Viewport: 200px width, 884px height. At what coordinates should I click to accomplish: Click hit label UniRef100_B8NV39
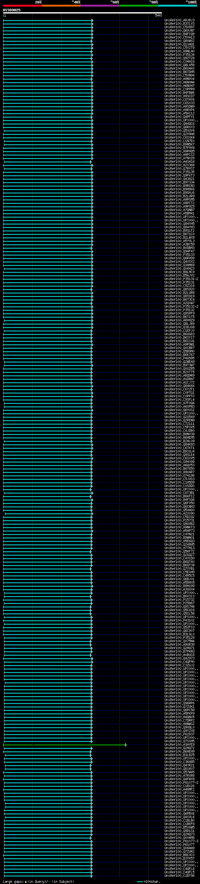[179, 434]
